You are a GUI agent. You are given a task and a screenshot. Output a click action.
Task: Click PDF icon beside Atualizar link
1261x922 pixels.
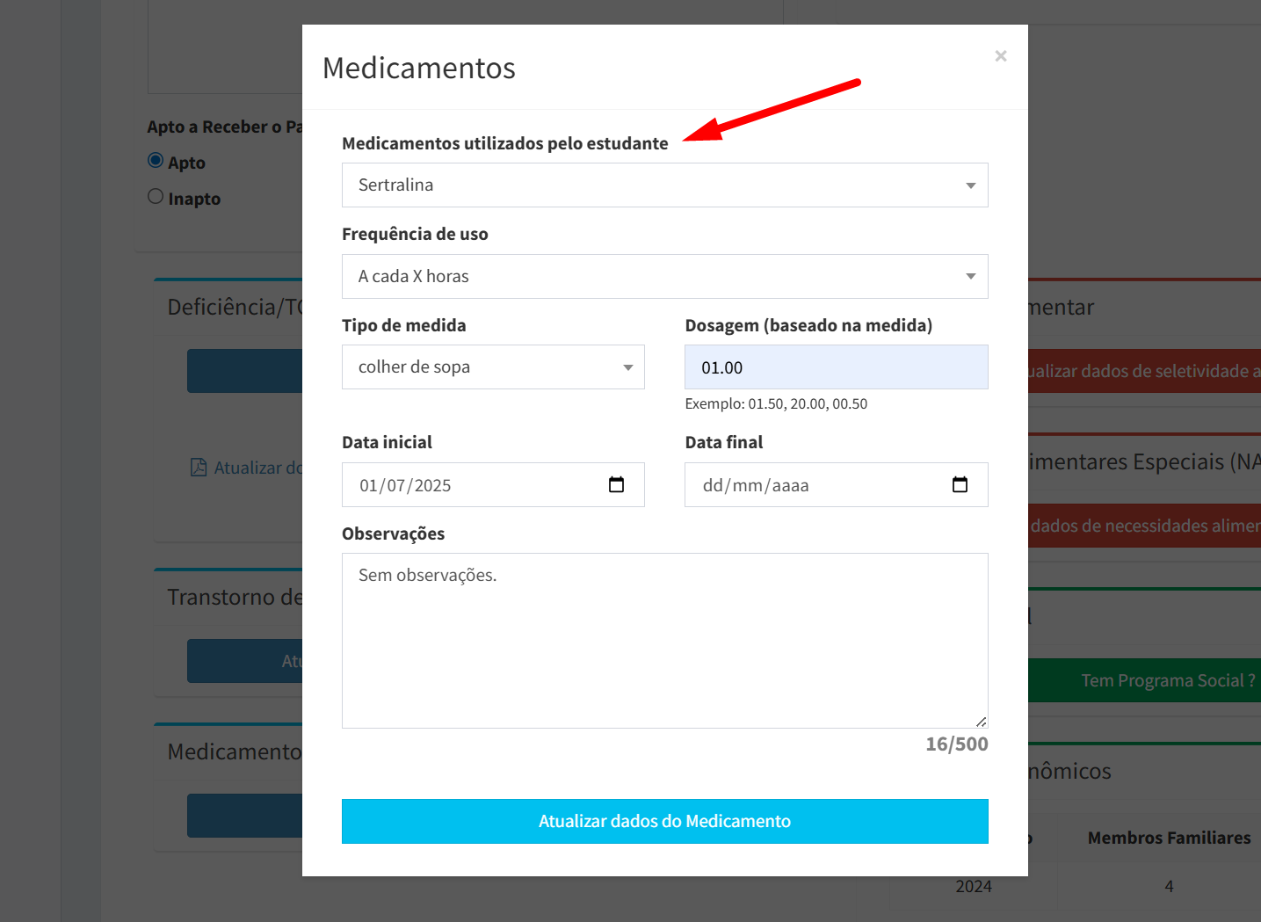(x=199, y=467)
